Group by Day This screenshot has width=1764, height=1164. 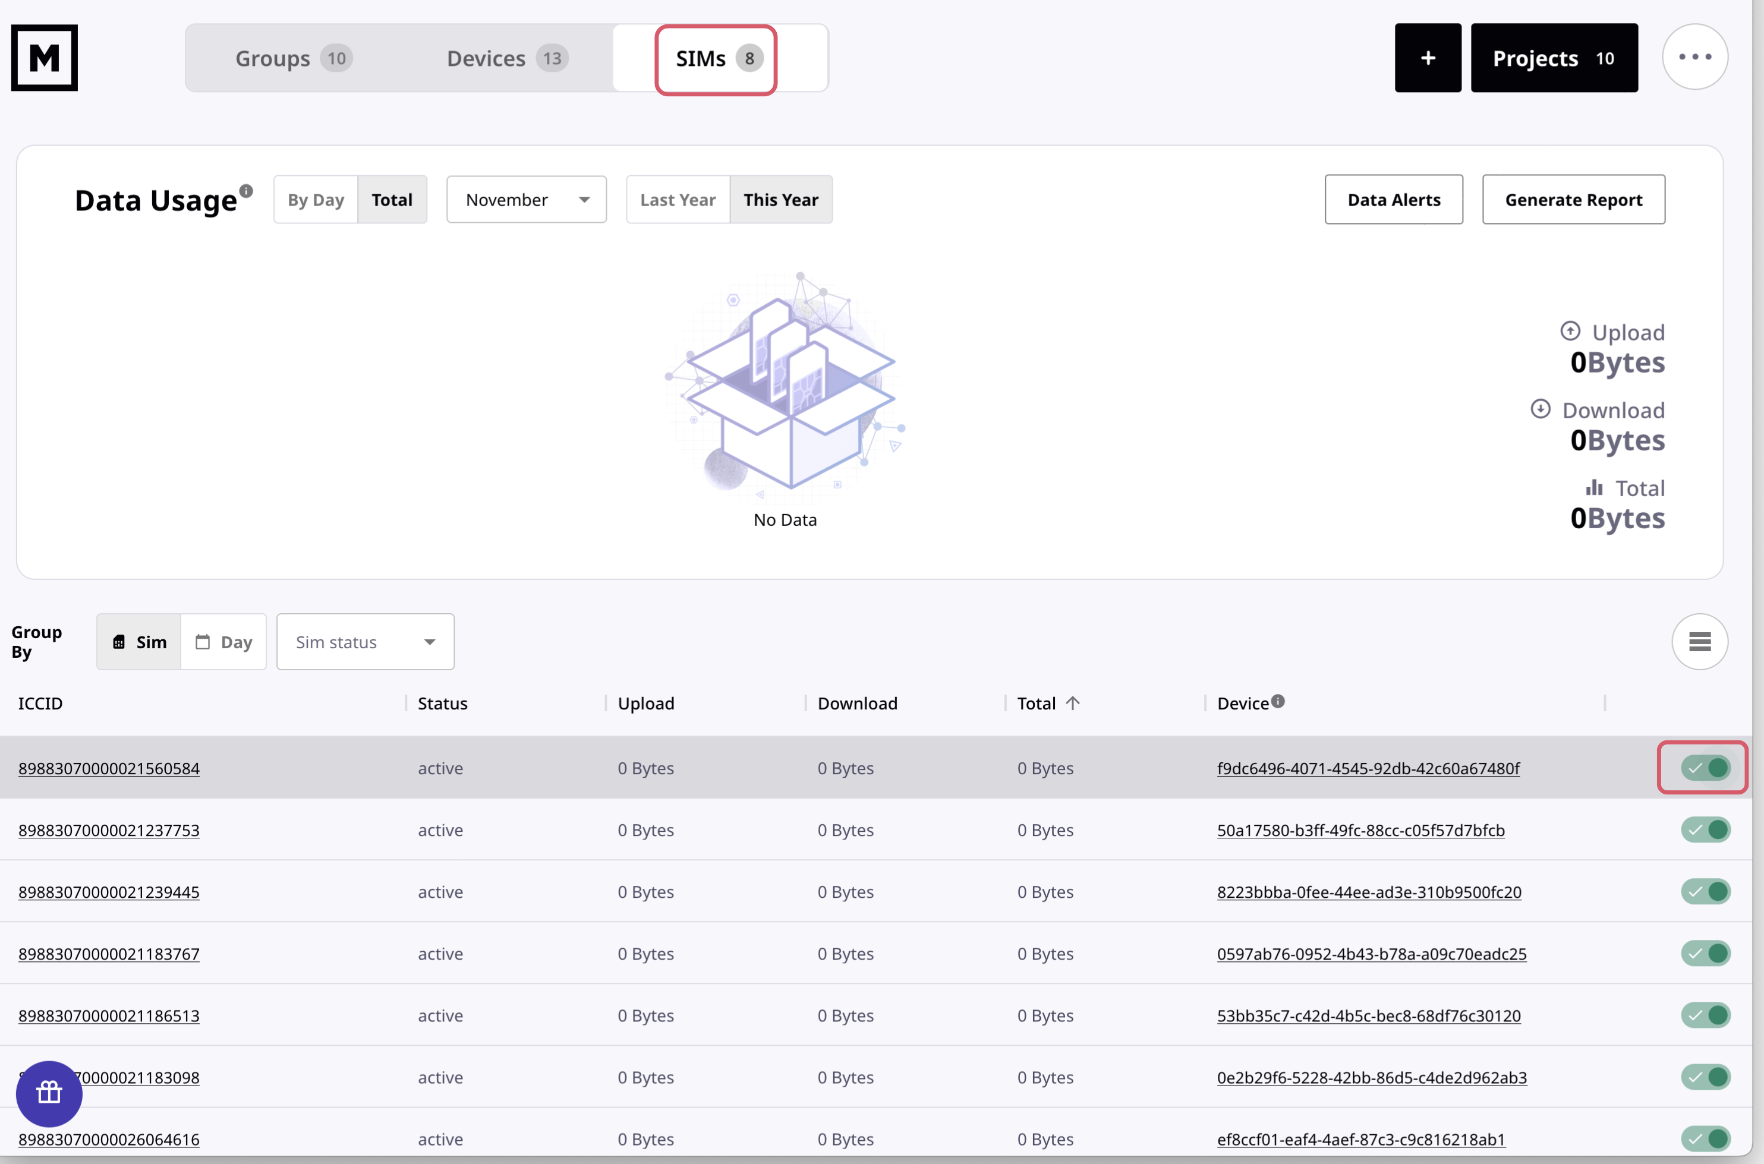[x=223, y=641]
